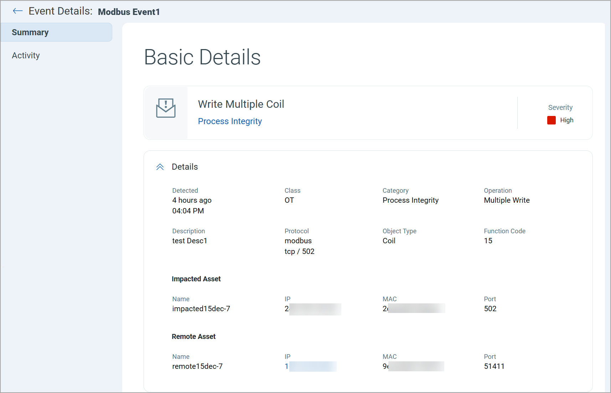
Task: Select the remote15dec-7 asset name
Action: 197,366
